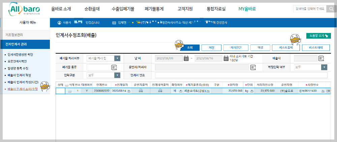Click the 저장 button
This screenshot has height=142, width=337.
[x=212, y=48]
